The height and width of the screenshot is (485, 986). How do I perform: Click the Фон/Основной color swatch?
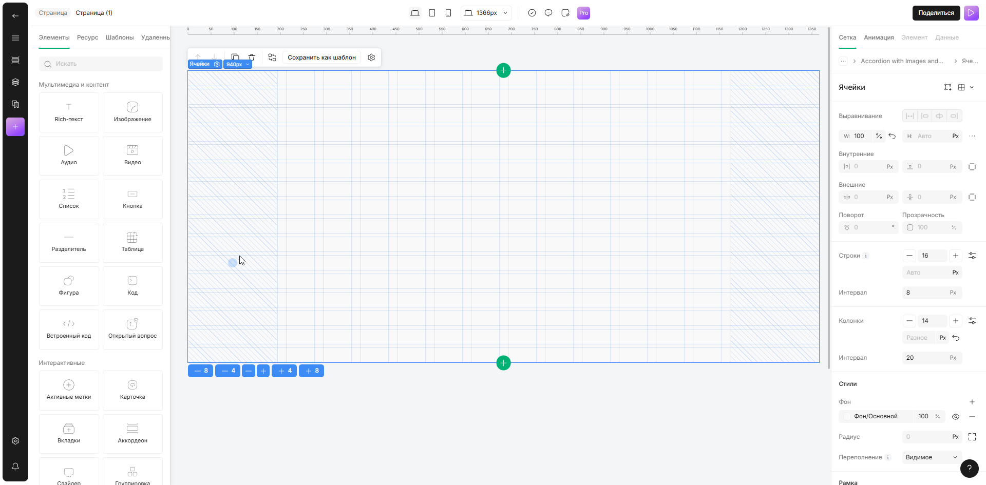[x=847, y=417]
